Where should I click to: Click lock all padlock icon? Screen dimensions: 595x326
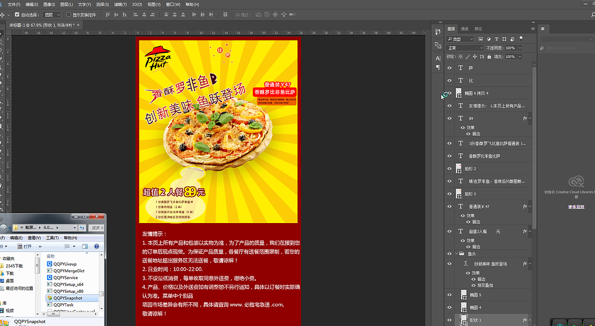[489, 57]
